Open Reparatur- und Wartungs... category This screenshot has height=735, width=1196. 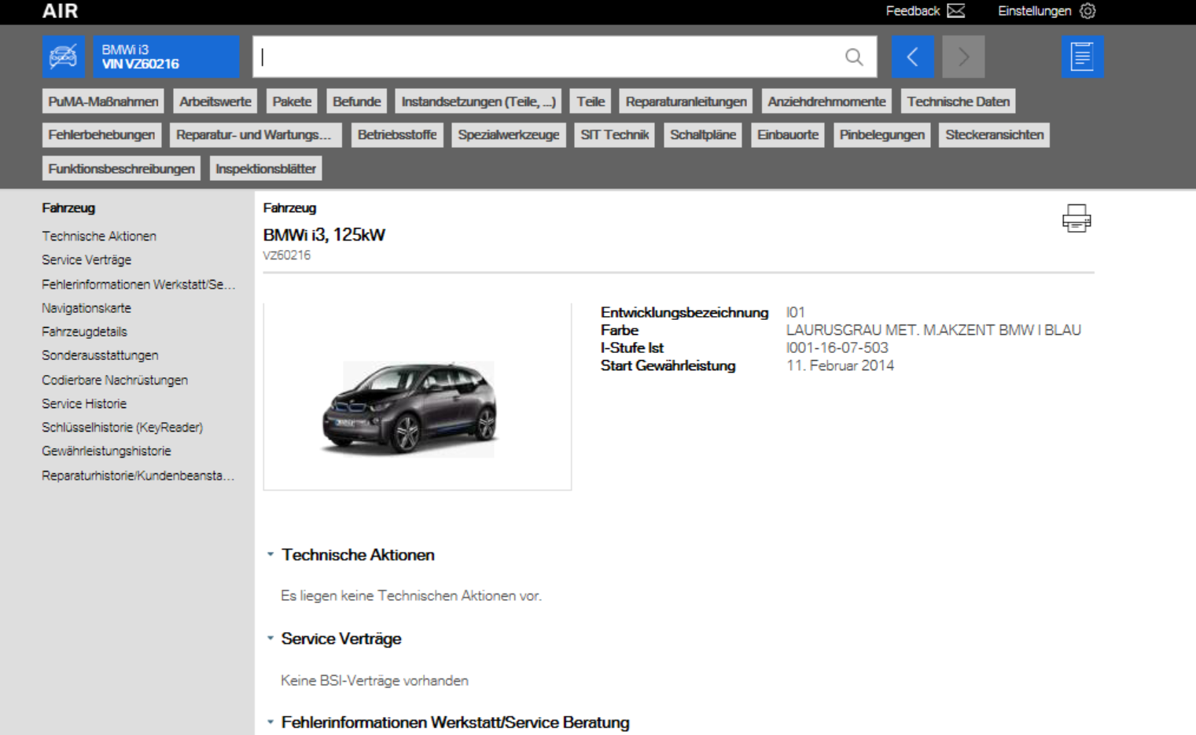[x=256, y=134]
